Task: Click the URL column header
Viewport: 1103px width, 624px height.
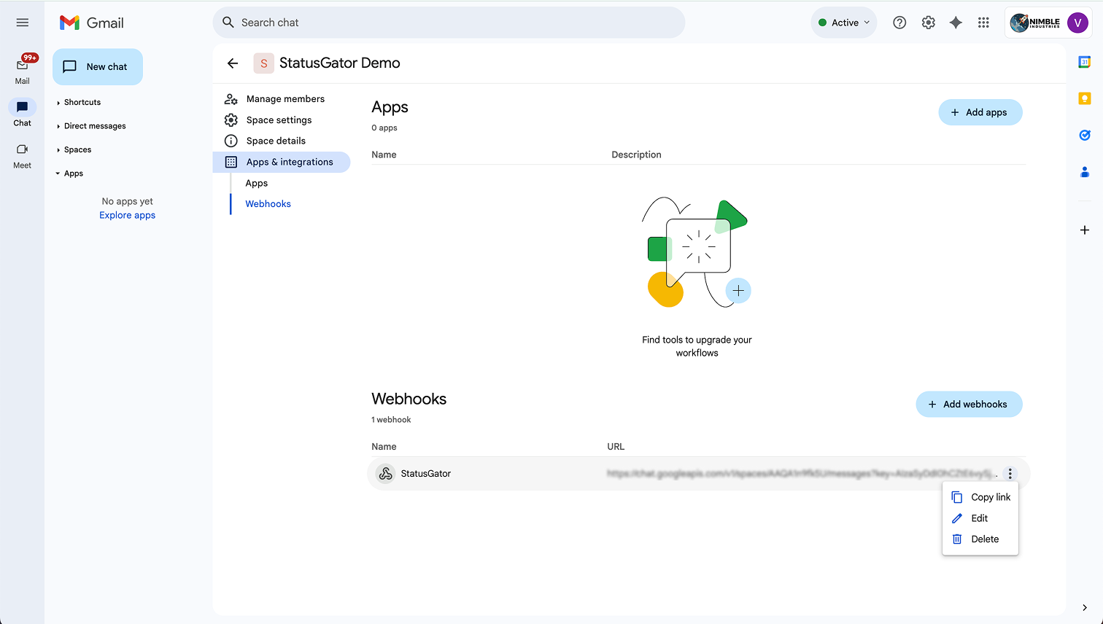Action: pos(616,447)
